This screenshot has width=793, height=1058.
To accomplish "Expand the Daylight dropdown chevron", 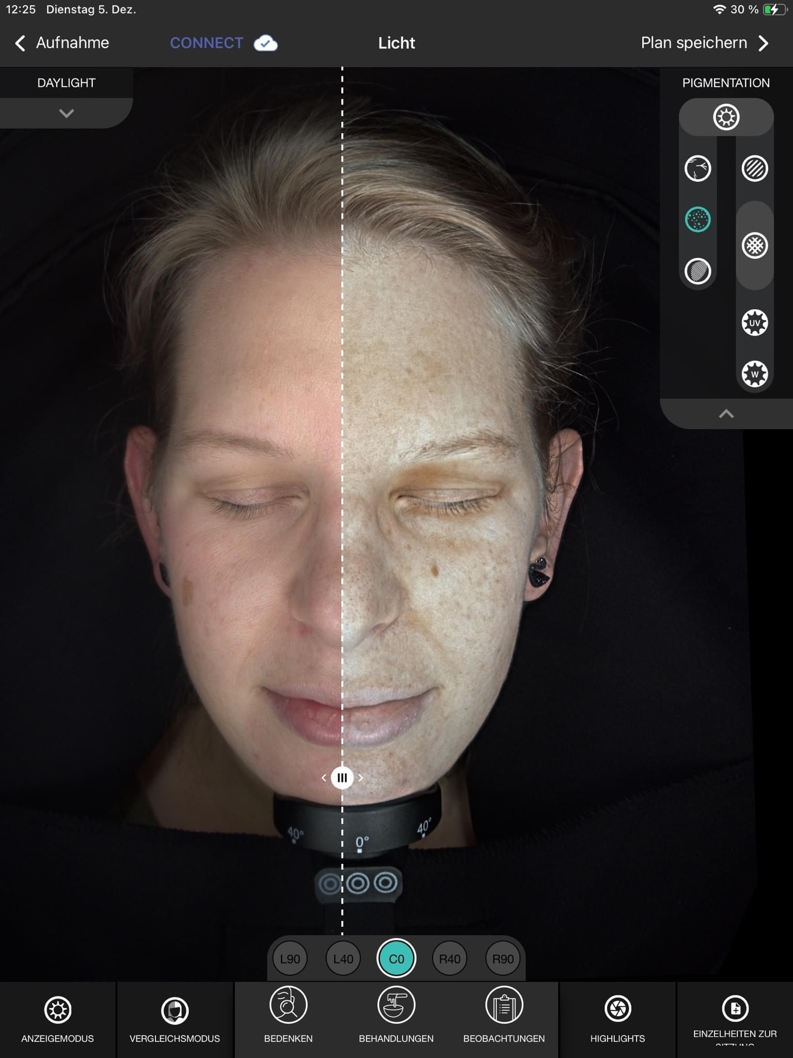I will point(67,113).
